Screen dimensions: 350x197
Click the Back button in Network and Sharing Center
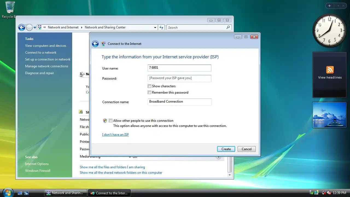tap(22, 27)
